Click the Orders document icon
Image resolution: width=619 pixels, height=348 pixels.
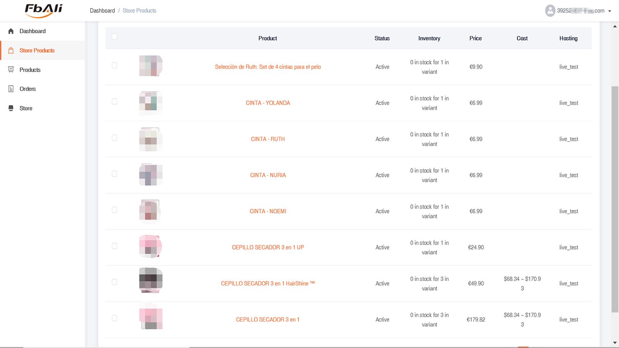(11, 89)
